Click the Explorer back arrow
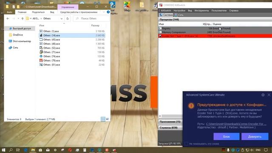The height and width of the screenshot is (153, 272). pyautogui.click(x=8, y=18)
